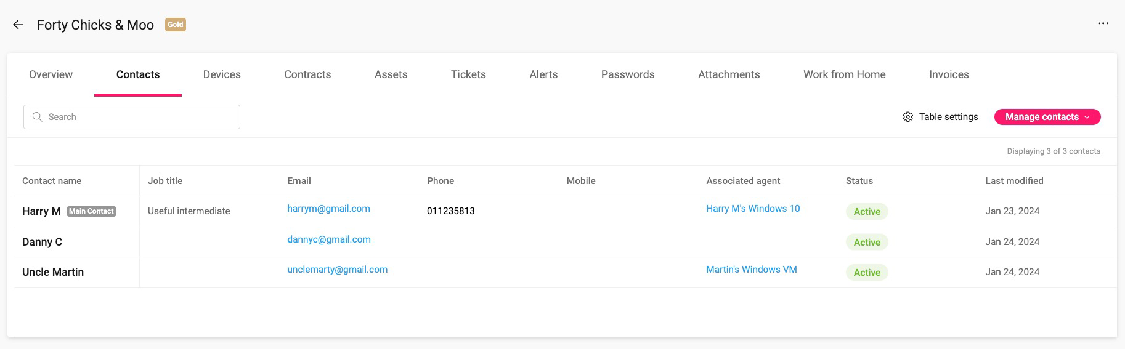The image size is (1125, 349).
Task: Sort by the Last modified column header
Action: (x=1014, y=181)
